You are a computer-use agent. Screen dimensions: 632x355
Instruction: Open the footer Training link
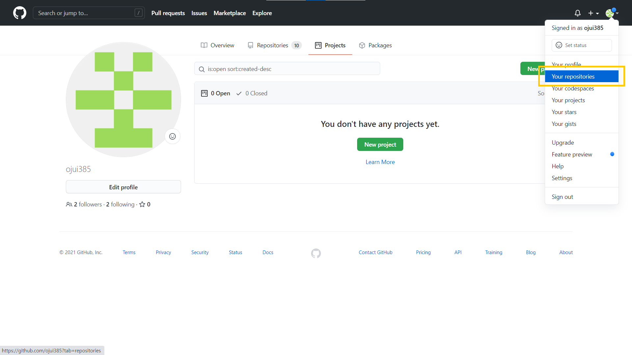point(494,252)
